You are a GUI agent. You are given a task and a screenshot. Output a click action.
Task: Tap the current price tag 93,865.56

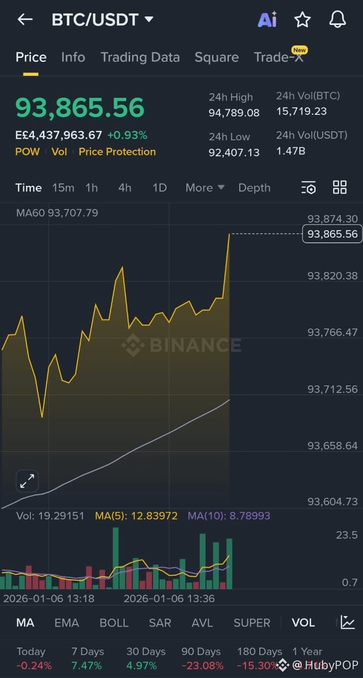pos(332,234)
